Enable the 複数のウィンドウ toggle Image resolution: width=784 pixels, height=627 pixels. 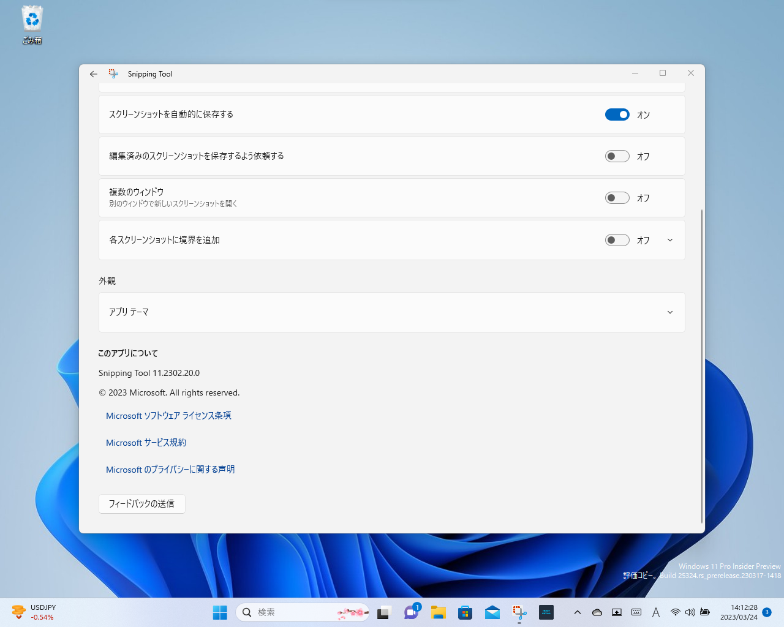(617, 197)
